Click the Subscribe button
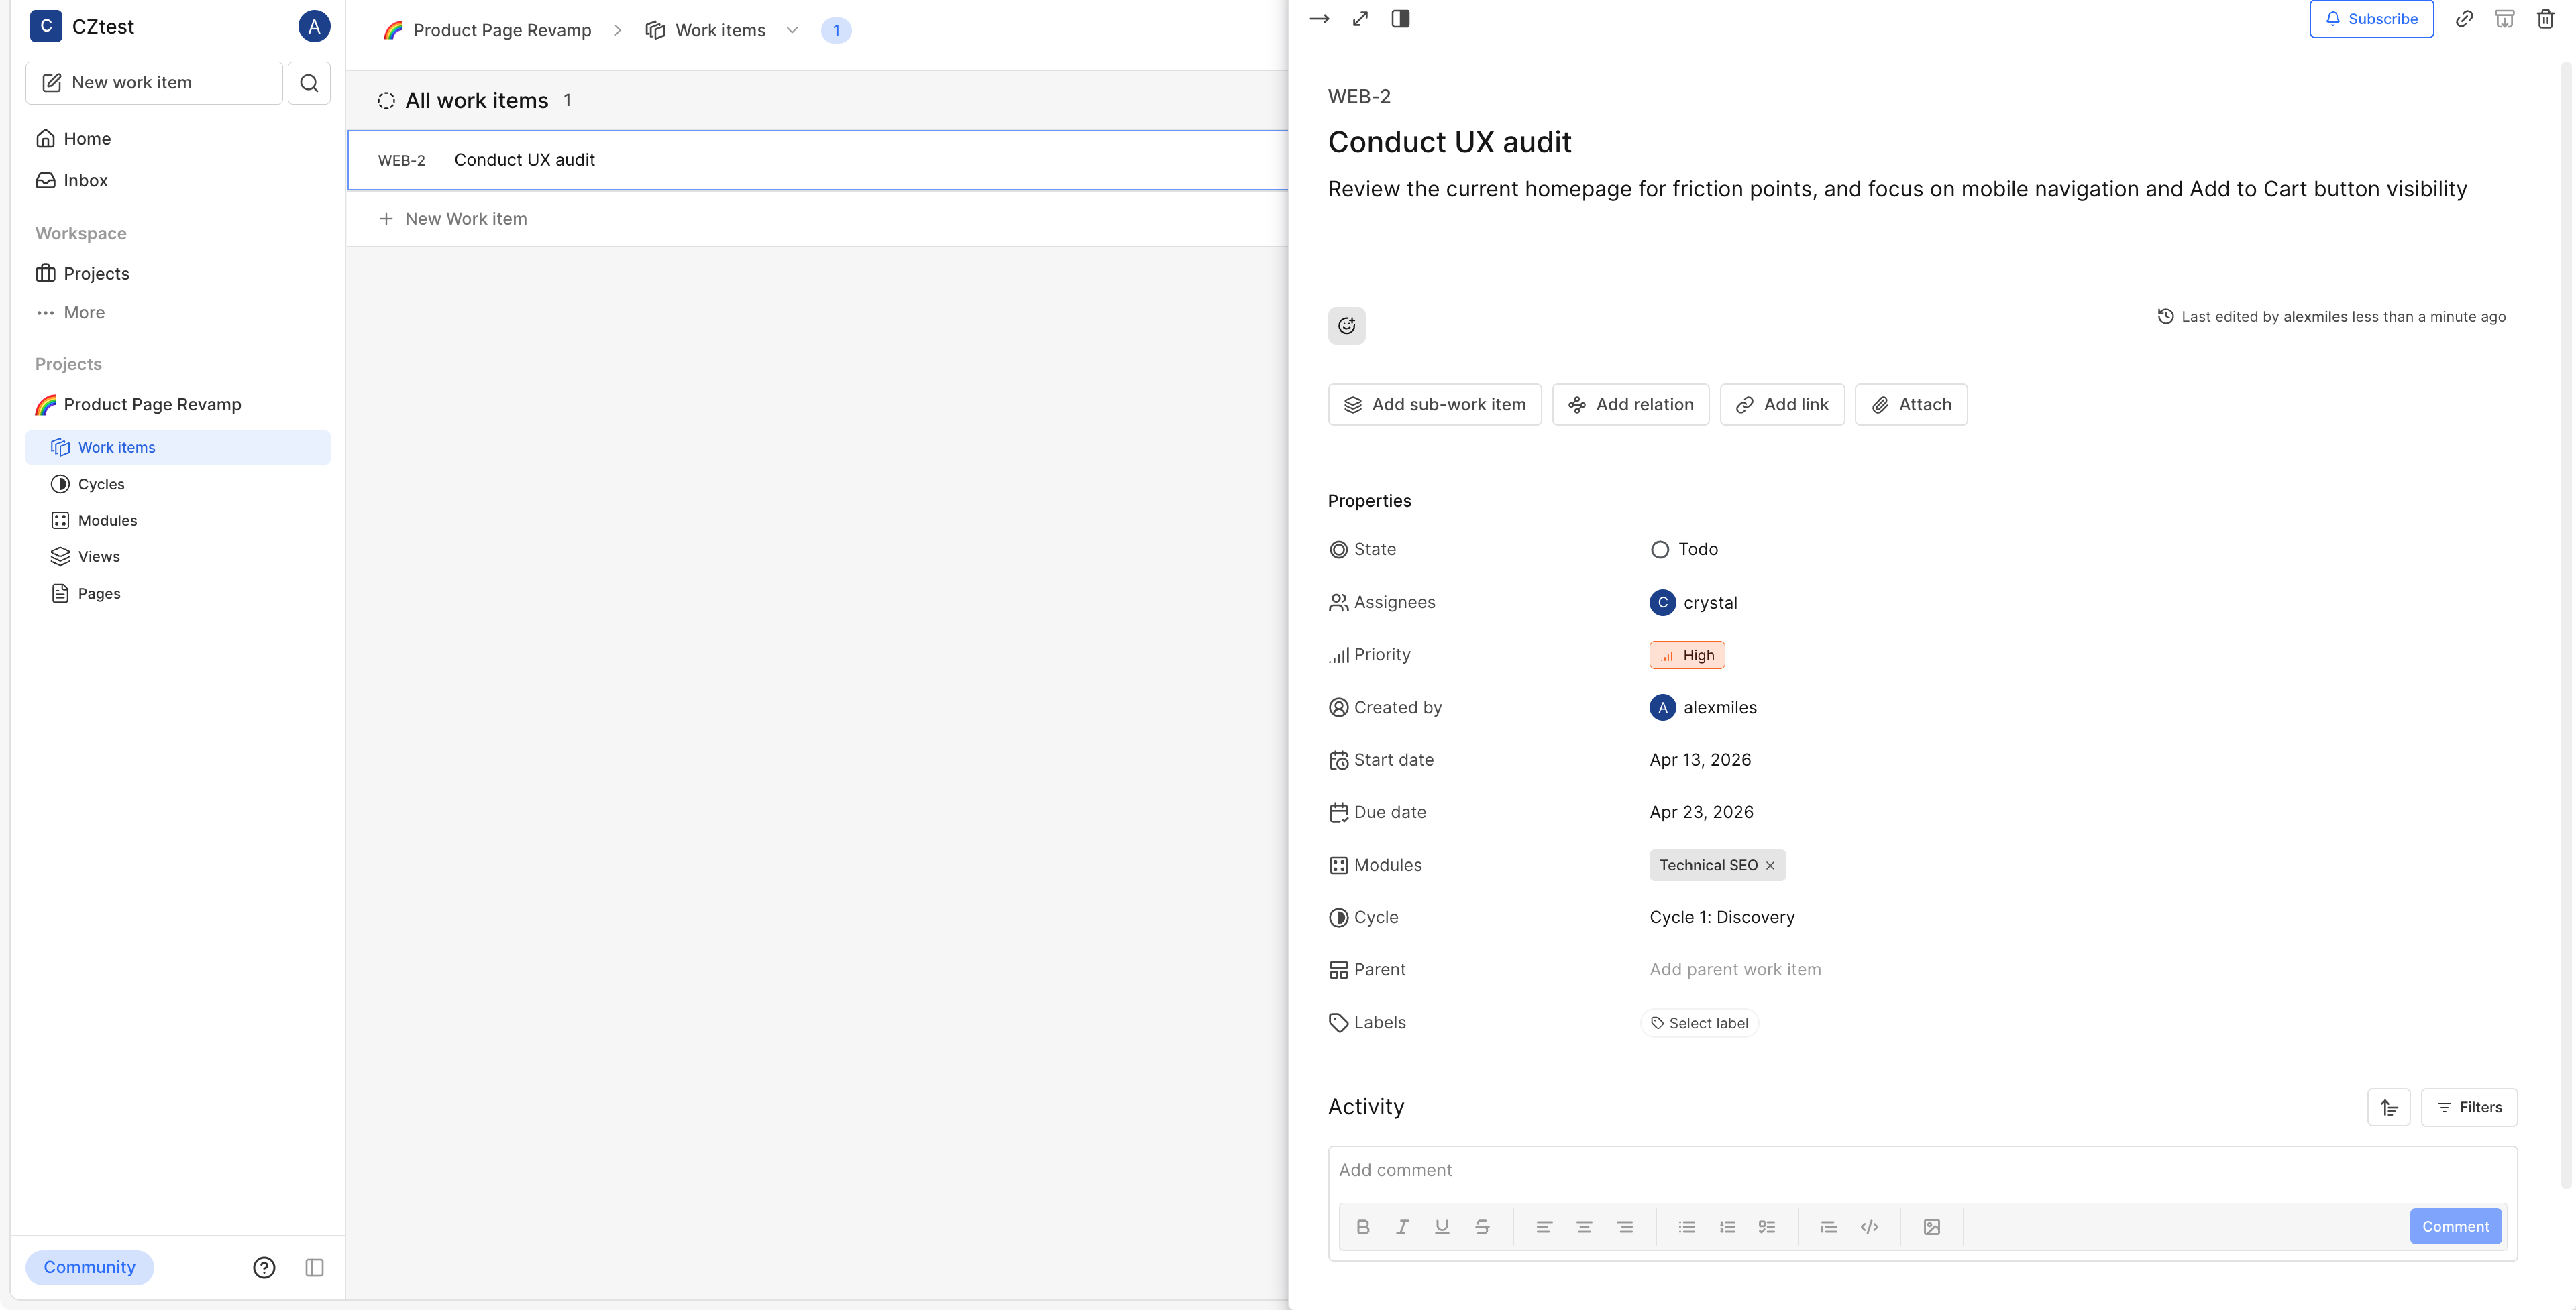Viewport: 2576px width, 1310px height. pyautogui.click(x=2371, y=19)
